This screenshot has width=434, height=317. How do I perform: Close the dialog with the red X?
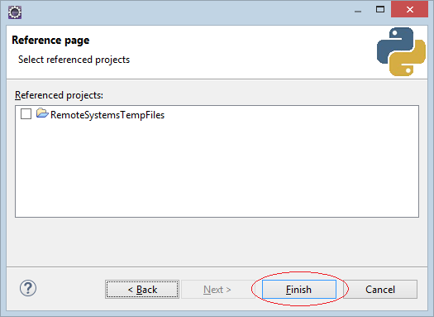click(x=410, y=9)
